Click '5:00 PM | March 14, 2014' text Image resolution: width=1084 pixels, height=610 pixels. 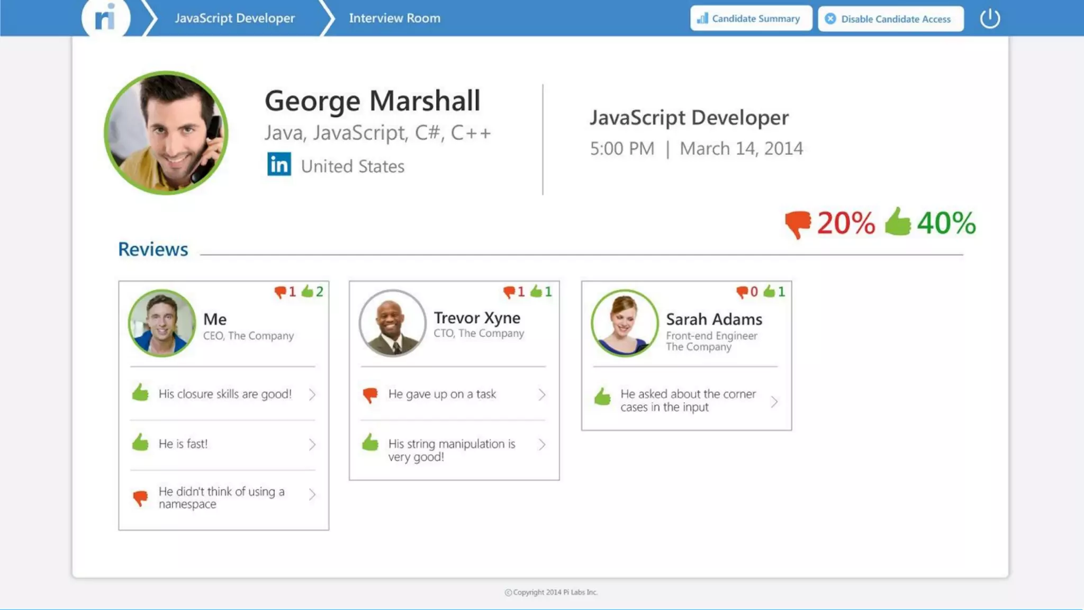click(x=696, y=148)
